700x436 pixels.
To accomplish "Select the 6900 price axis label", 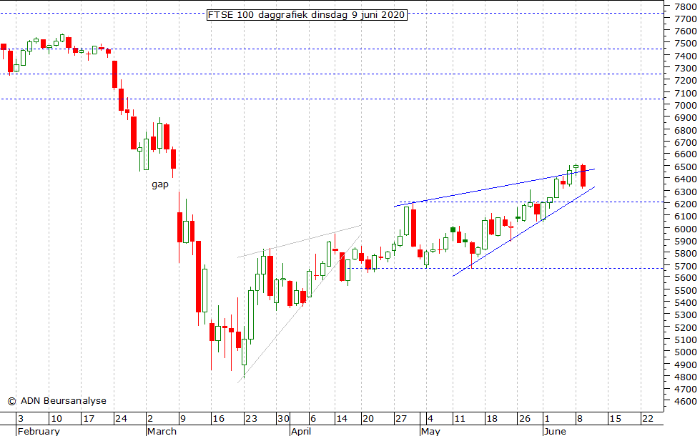I will tap(685, 118).
